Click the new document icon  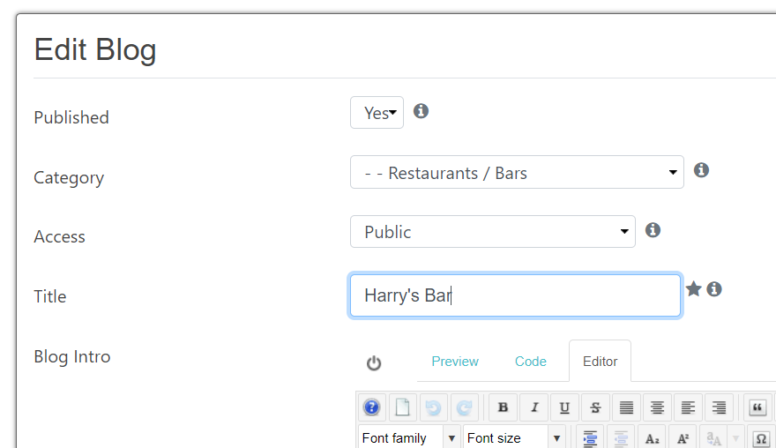(402, 407)
